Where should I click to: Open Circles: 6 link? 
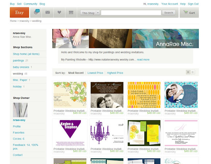coord(18,139)
